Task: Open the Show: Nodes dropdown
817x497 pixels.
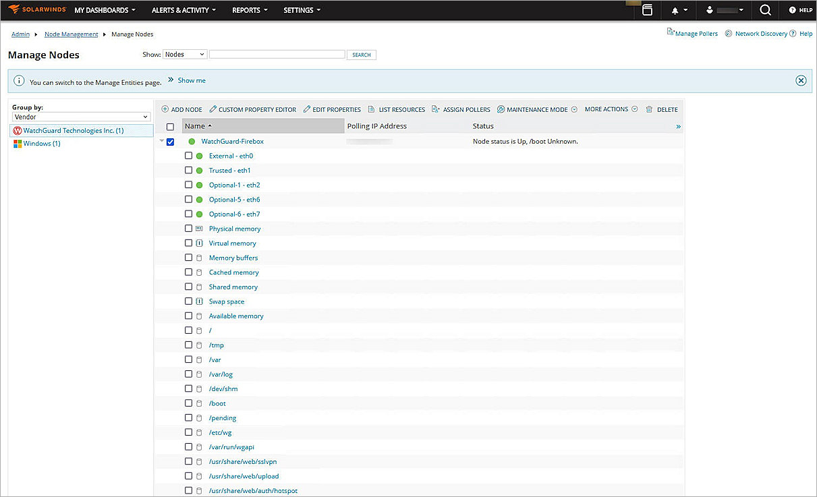Action: coord(184,54)
